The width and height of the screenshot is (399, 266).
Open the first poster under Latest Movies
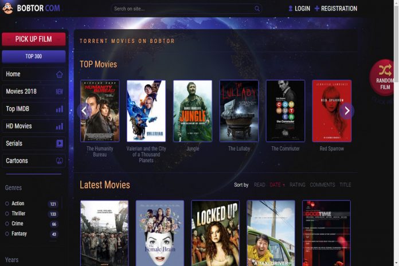click(104, 233)
